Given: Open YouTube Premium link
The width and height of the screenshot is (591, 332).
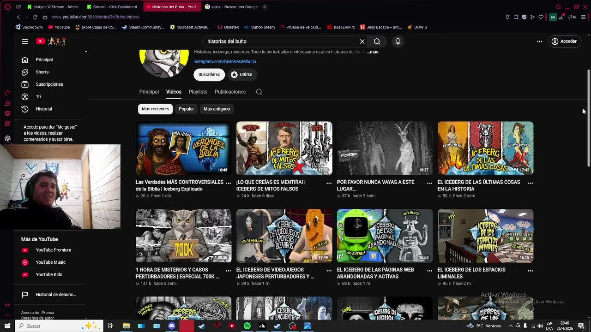Looking at the screenshot, I should (x=53, y=250).
